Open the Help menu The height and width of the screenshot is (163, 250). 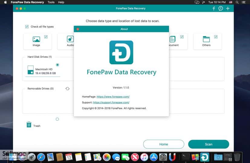click(x=61, y=2)
